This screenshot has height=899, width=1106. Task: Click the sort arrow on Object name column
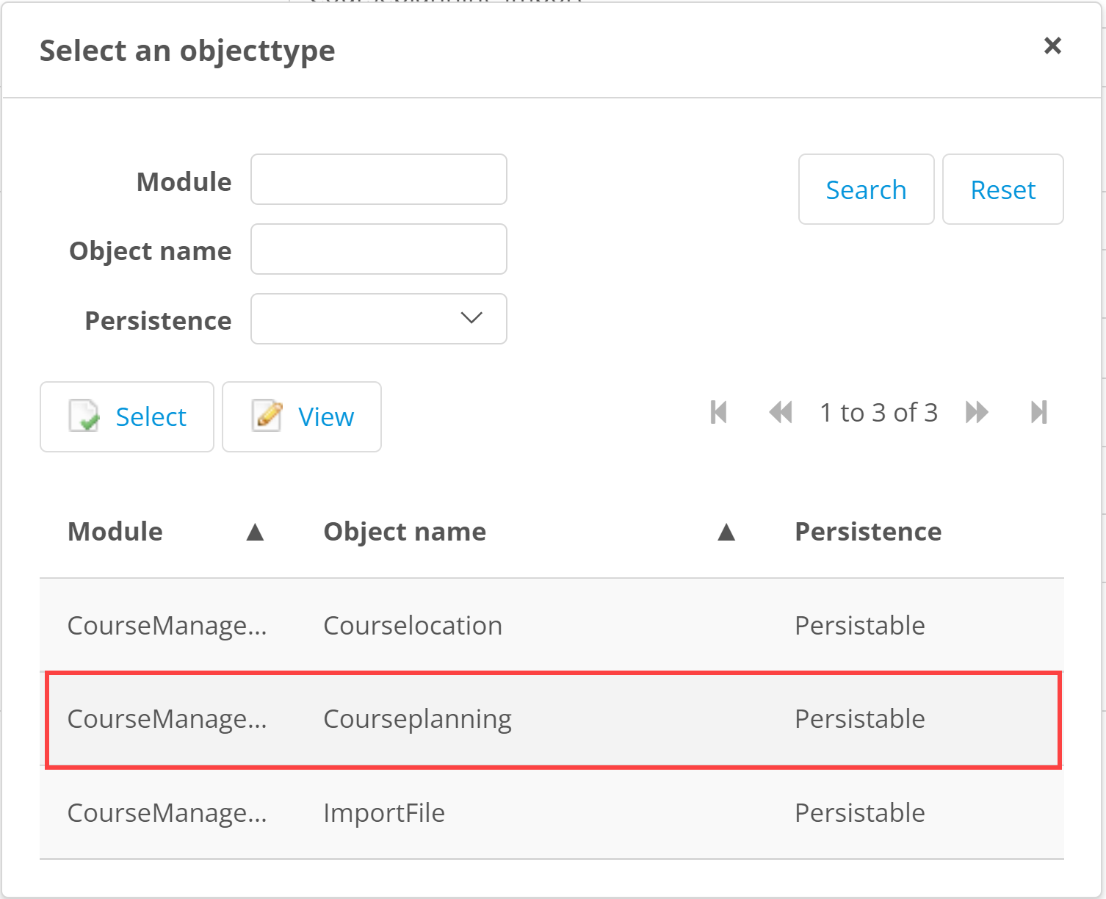click(x=726, y=532)
